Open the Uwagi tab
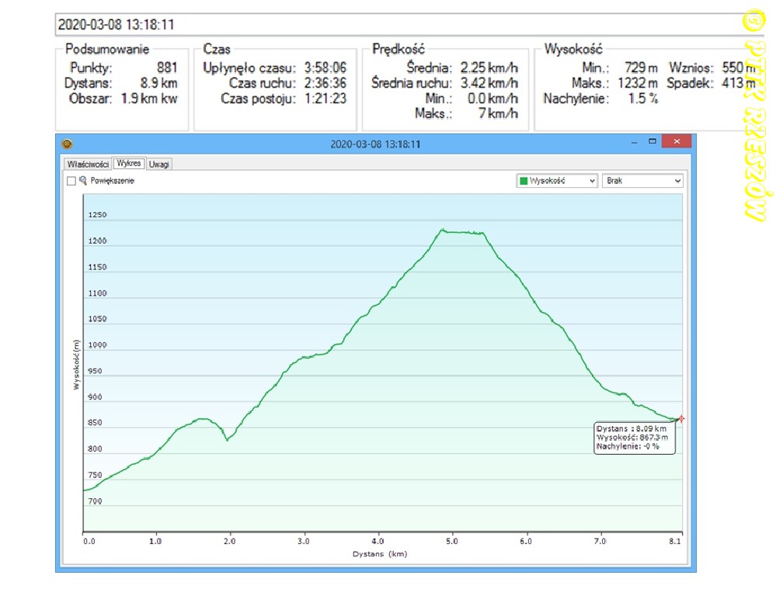 pyautogui.click(x=159, y=164)
